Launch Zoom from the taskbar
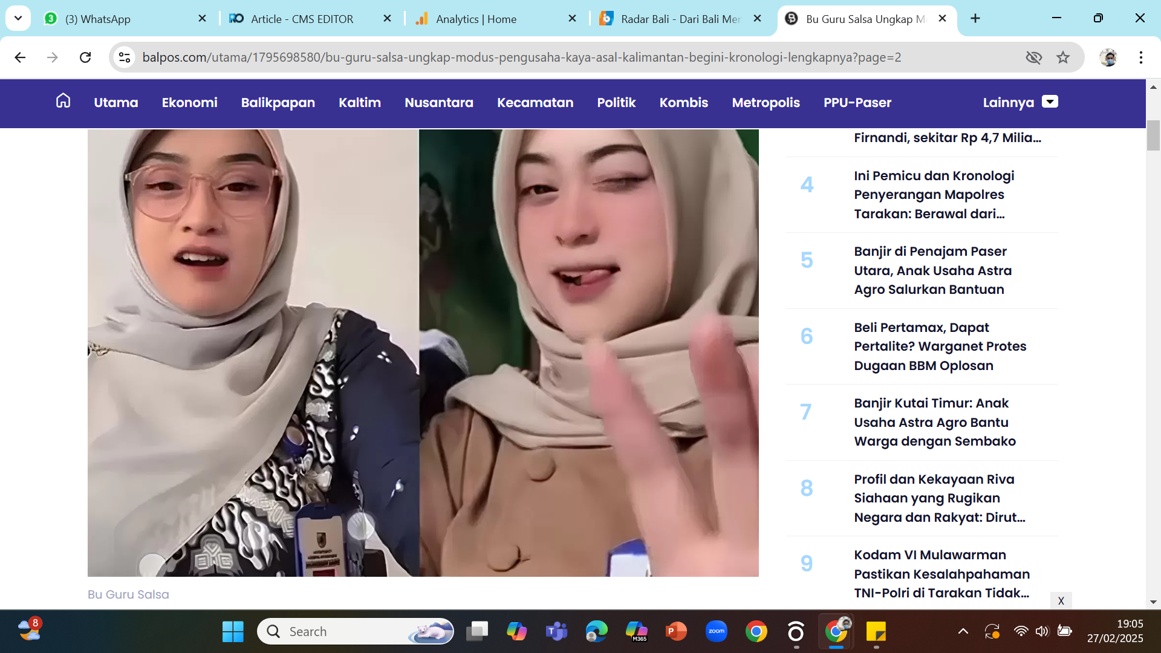Screen dimensions: 1161x653 pos(717,631)
